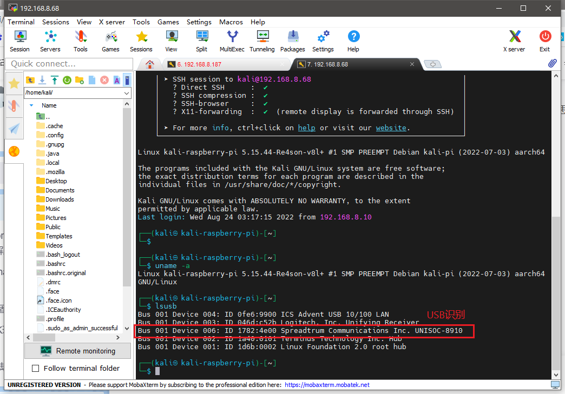This screenshot has height=394, width=565.
Task: Select the Templates folder
Action: [x=55, y=236]
